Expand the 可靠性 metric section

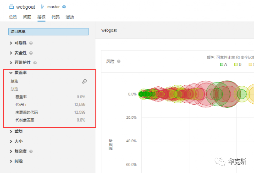pyautogui.click(x=21, y=43)
